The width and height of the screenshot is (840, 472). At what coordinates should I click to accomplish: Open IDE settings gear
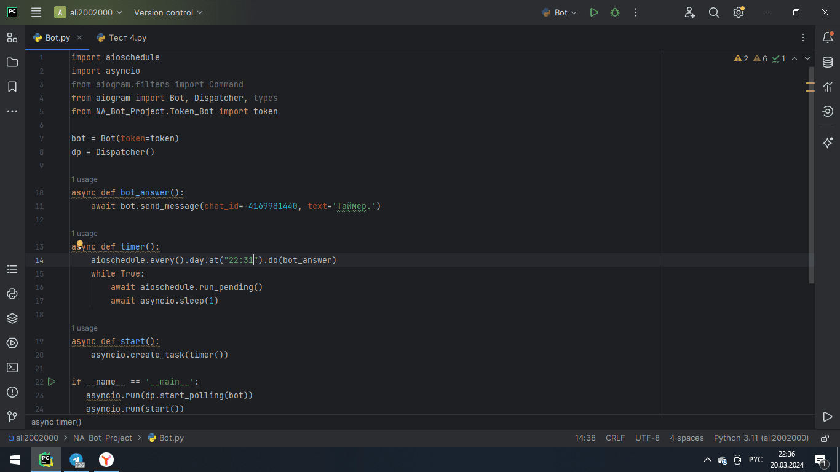(x=739, y=12)
